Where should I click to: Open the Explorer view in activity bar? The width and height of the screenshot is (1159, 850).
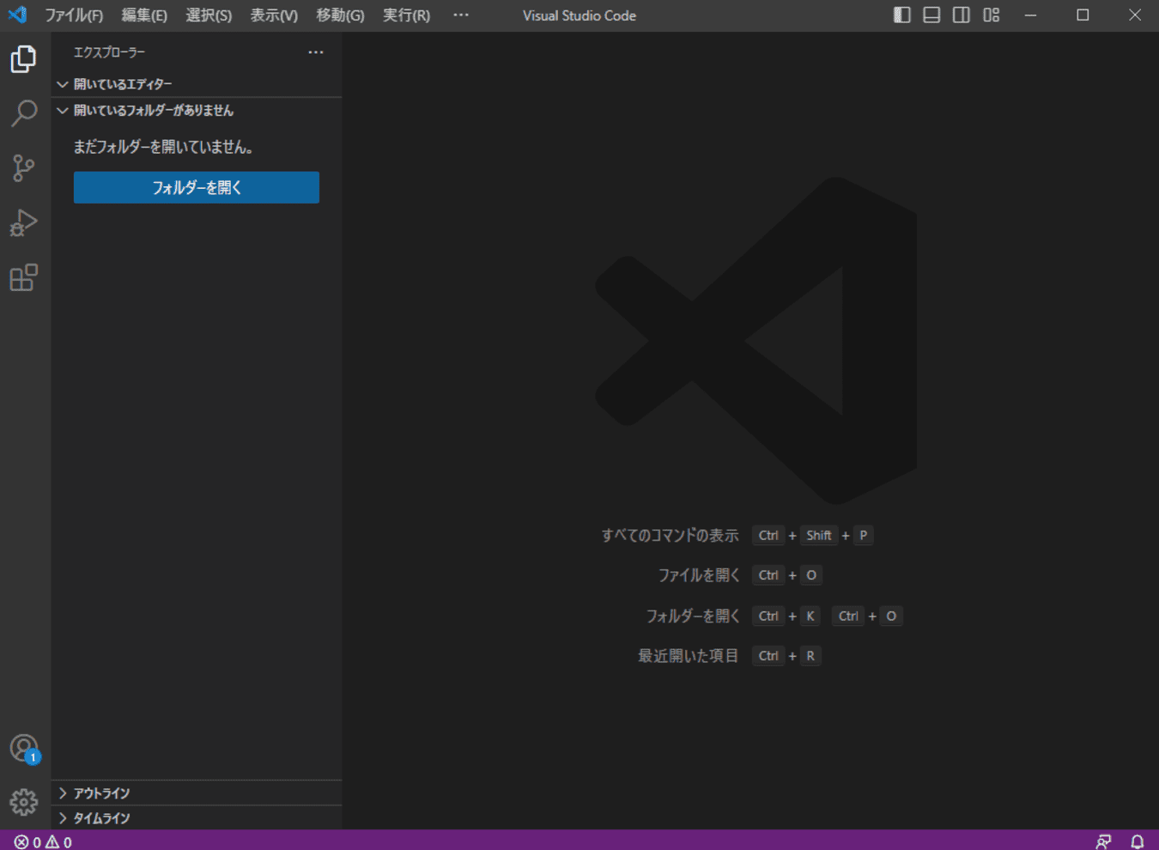(24, 59)
